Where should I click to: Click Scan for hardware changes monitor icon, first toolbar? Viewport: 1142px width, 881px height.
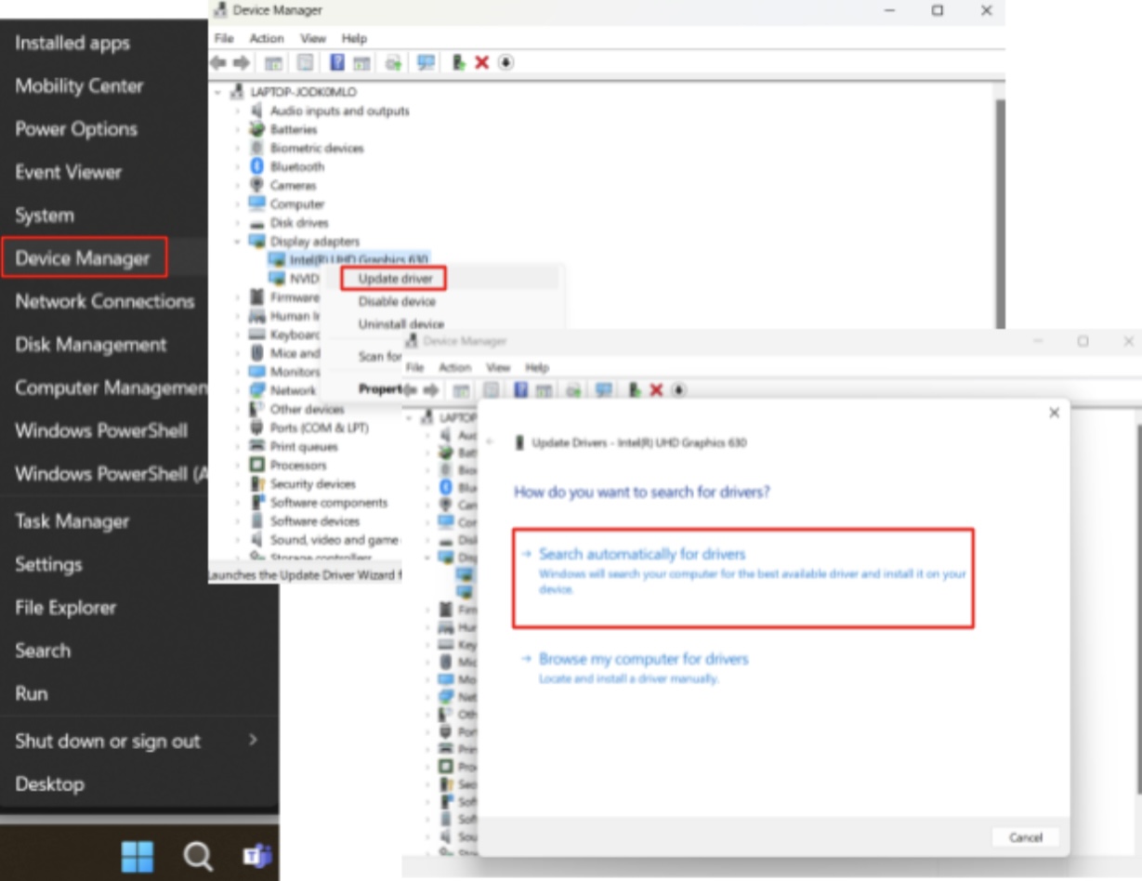pyautogui.click(x=426, y=62)
